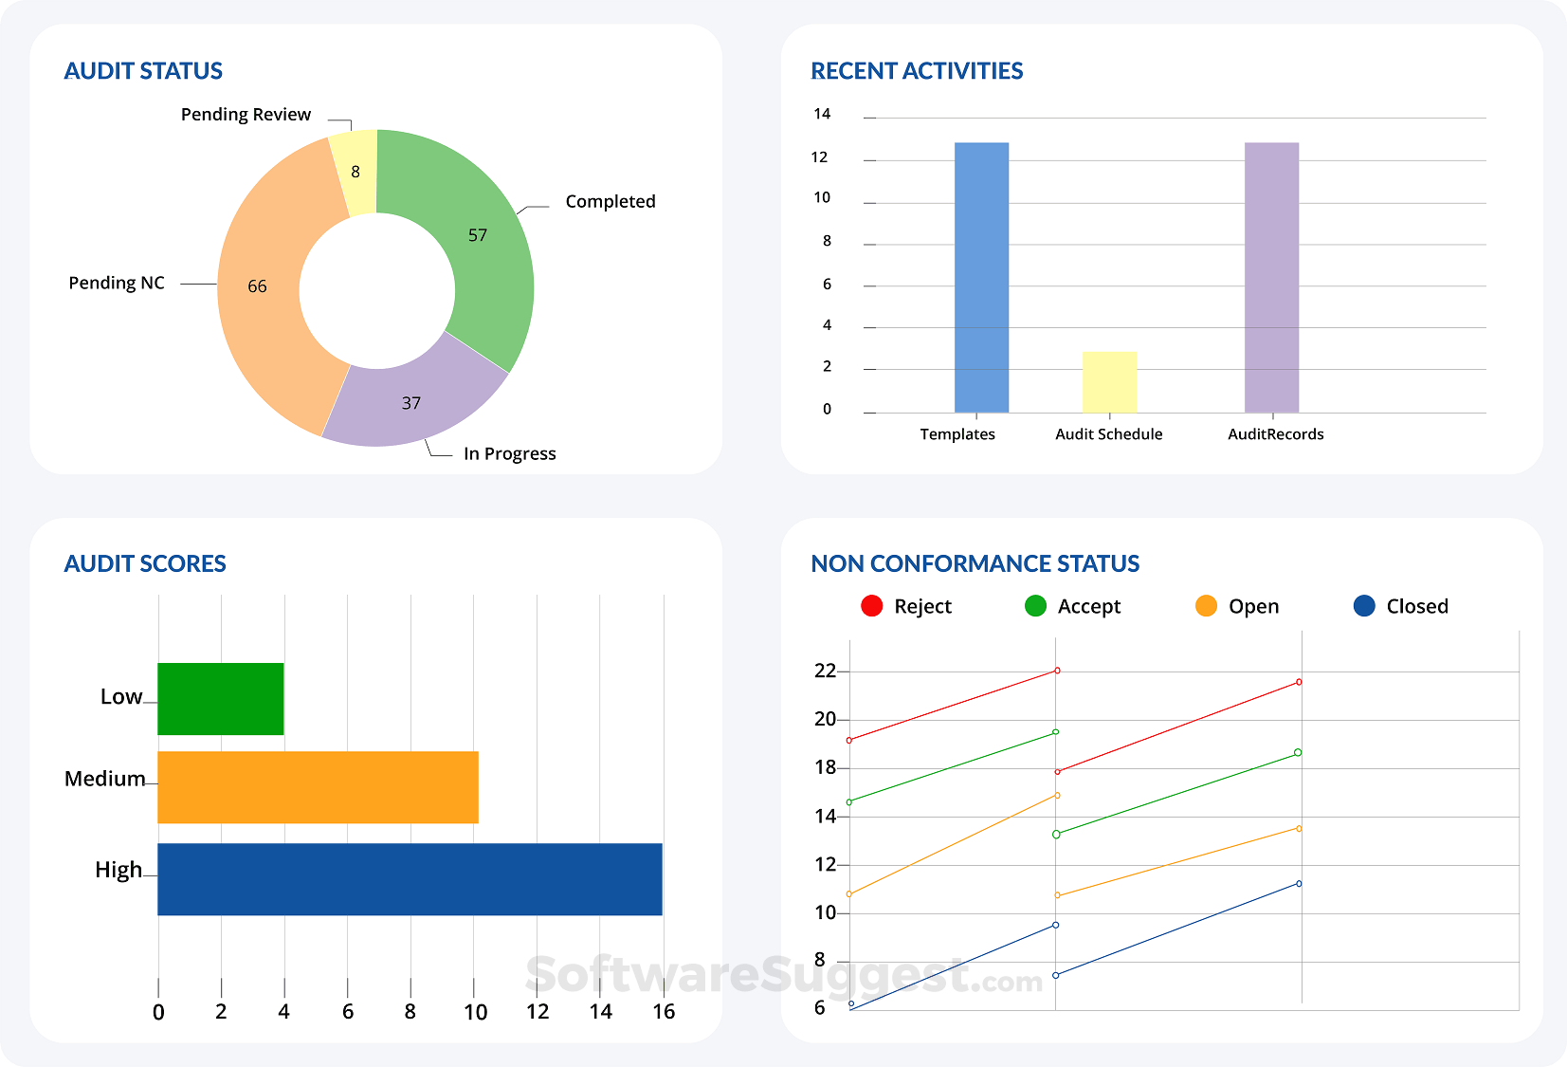1567x1067 pixels.
Task: Select the In Progress donut slice
Action: pyautogui.click(x=412, y=403)
